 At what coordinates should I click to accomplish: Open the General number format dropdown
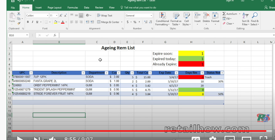[151, 15]
